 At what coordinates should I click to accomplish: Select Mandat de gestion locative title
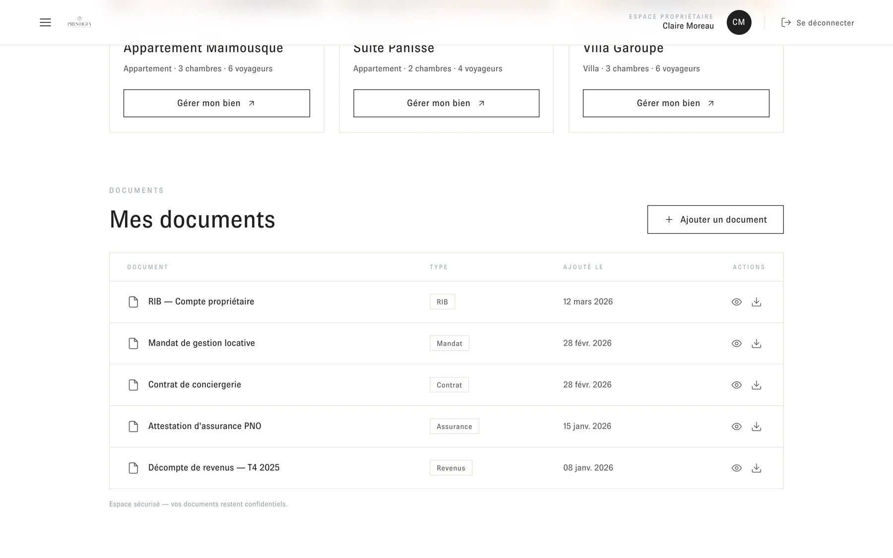tap(201, 343)
